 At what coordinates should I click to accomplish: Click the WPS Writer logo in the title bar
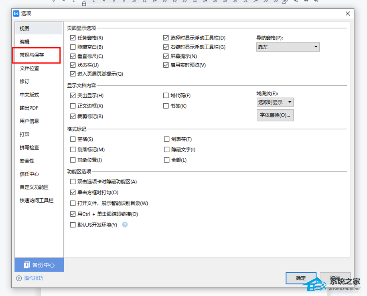tap(16, 14)
